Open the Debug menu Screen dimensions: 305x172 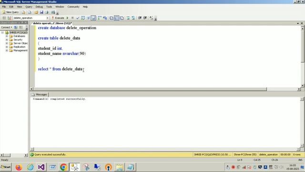(x=39, y=7)
